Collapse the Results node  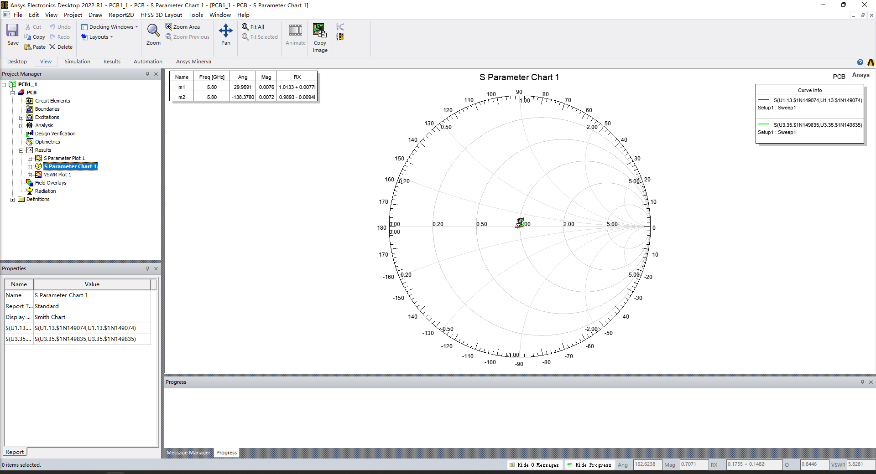21,150
